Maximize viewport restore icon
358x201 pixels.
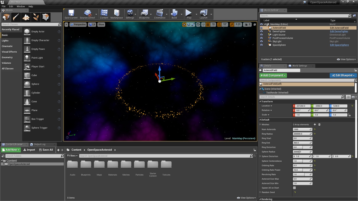click(255, 25)
